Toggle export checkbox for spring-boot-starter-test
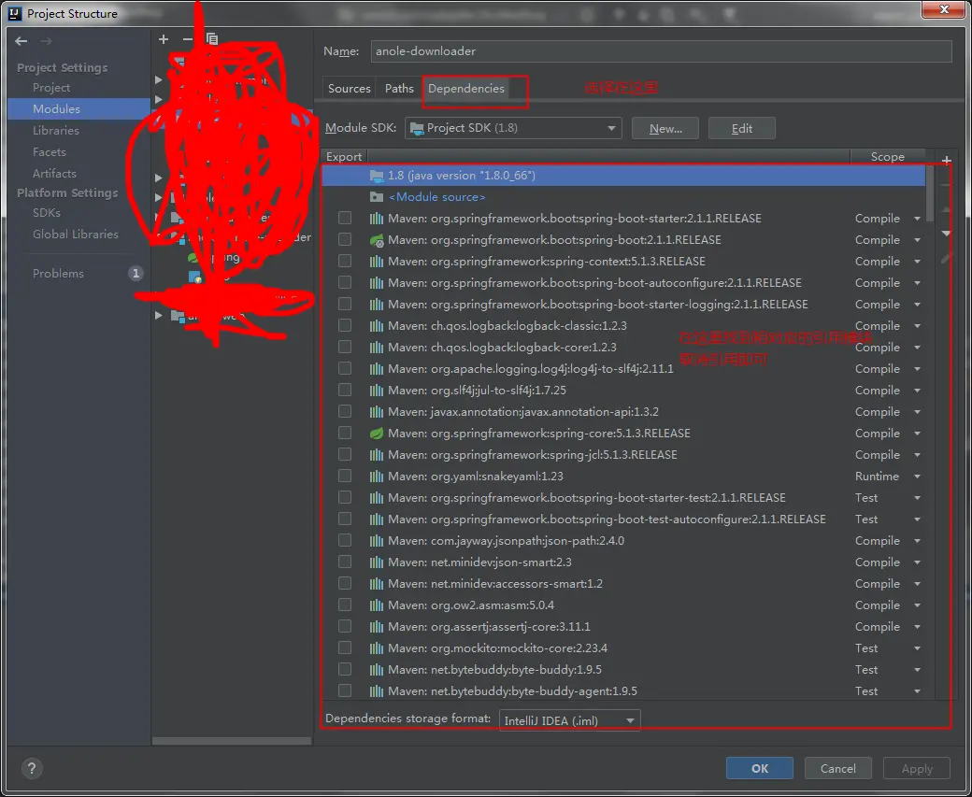This screenshot has height=797, width=972. coord(345,498)
